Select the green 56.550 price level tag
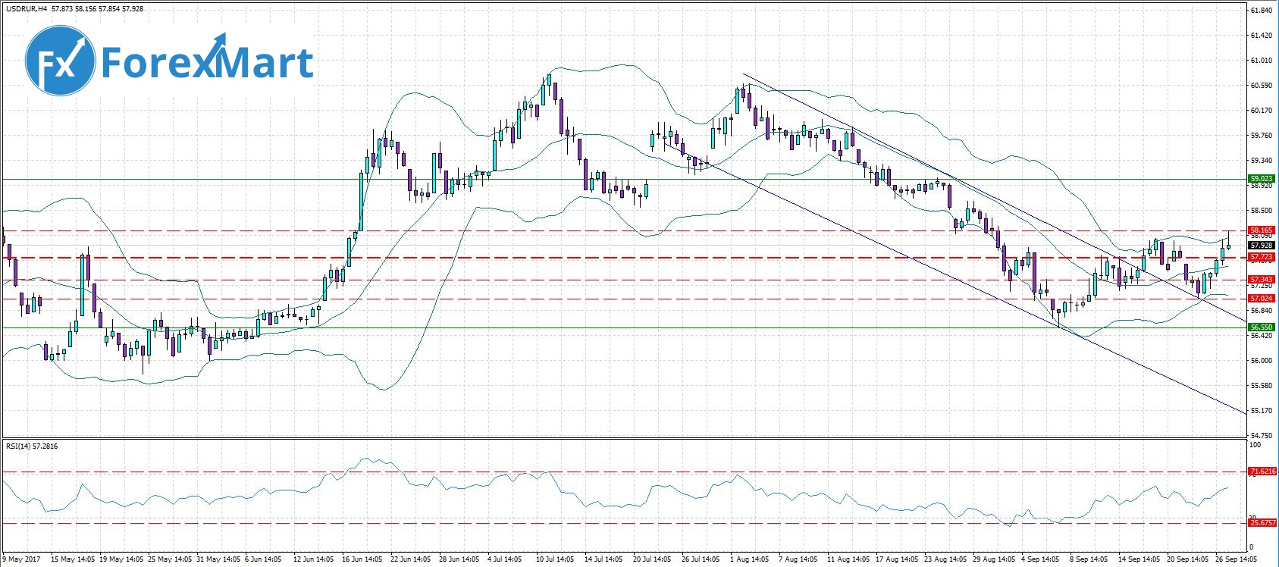 [1262, 327]
